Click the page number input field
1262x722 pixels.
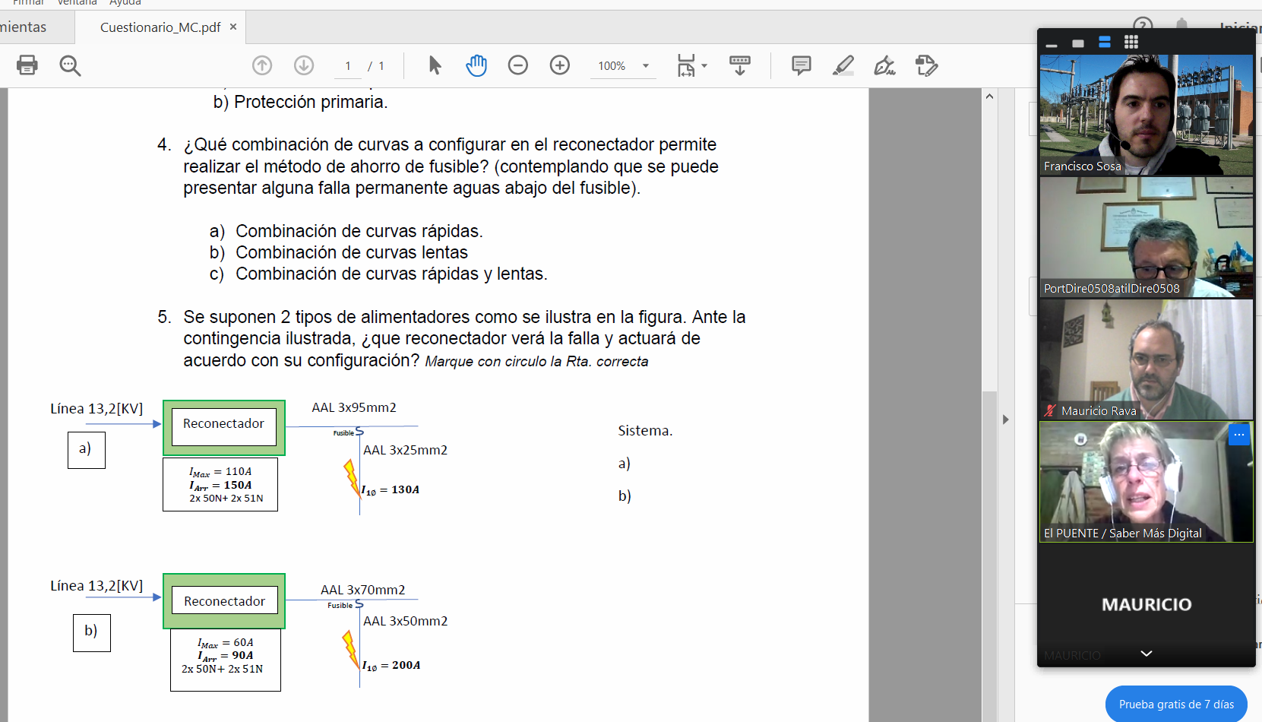[x=348, y=66]
